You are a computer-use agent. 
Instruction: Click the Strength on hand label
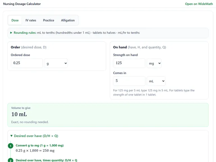(125, 55)
